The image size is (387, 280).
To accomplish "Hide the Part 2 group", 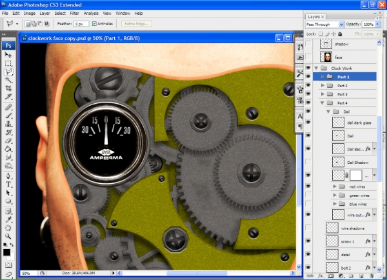I will (x=308, y=85).
